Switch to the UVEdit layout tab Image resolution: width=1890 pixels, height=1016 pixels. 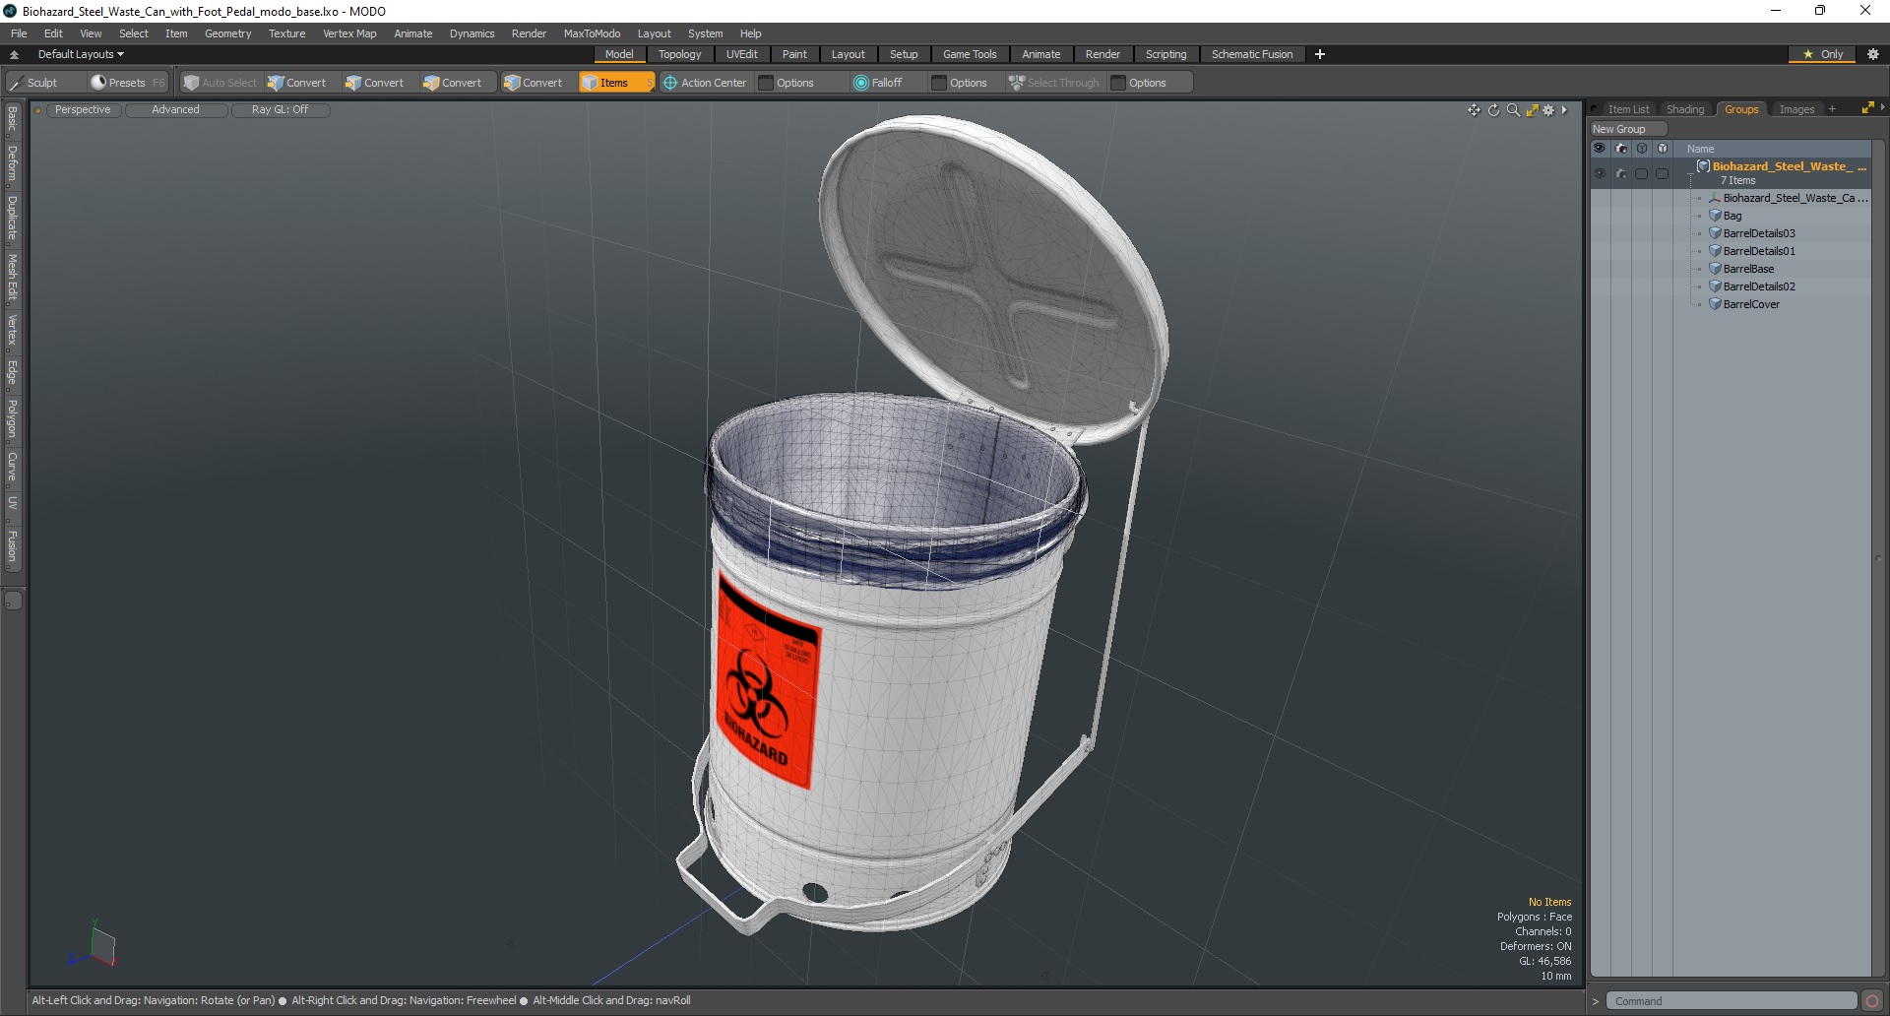[741, 54]
